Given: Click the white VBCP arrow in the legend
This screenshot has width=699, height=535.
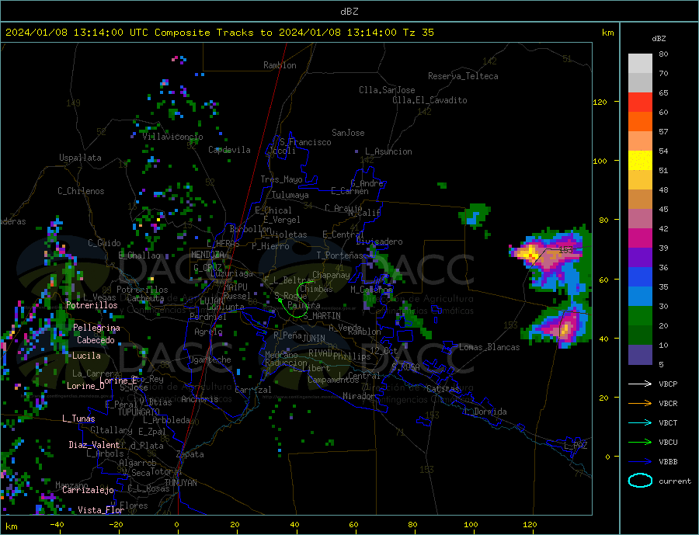Looking at the screenshot, I should (640, 384).
